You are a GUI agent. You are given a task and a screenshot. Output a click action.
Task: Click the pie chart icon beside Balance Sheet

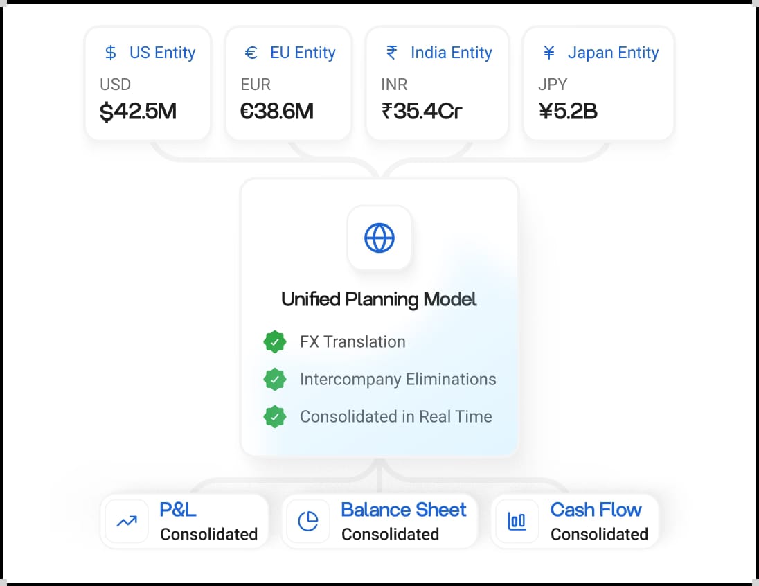[308, 521]
